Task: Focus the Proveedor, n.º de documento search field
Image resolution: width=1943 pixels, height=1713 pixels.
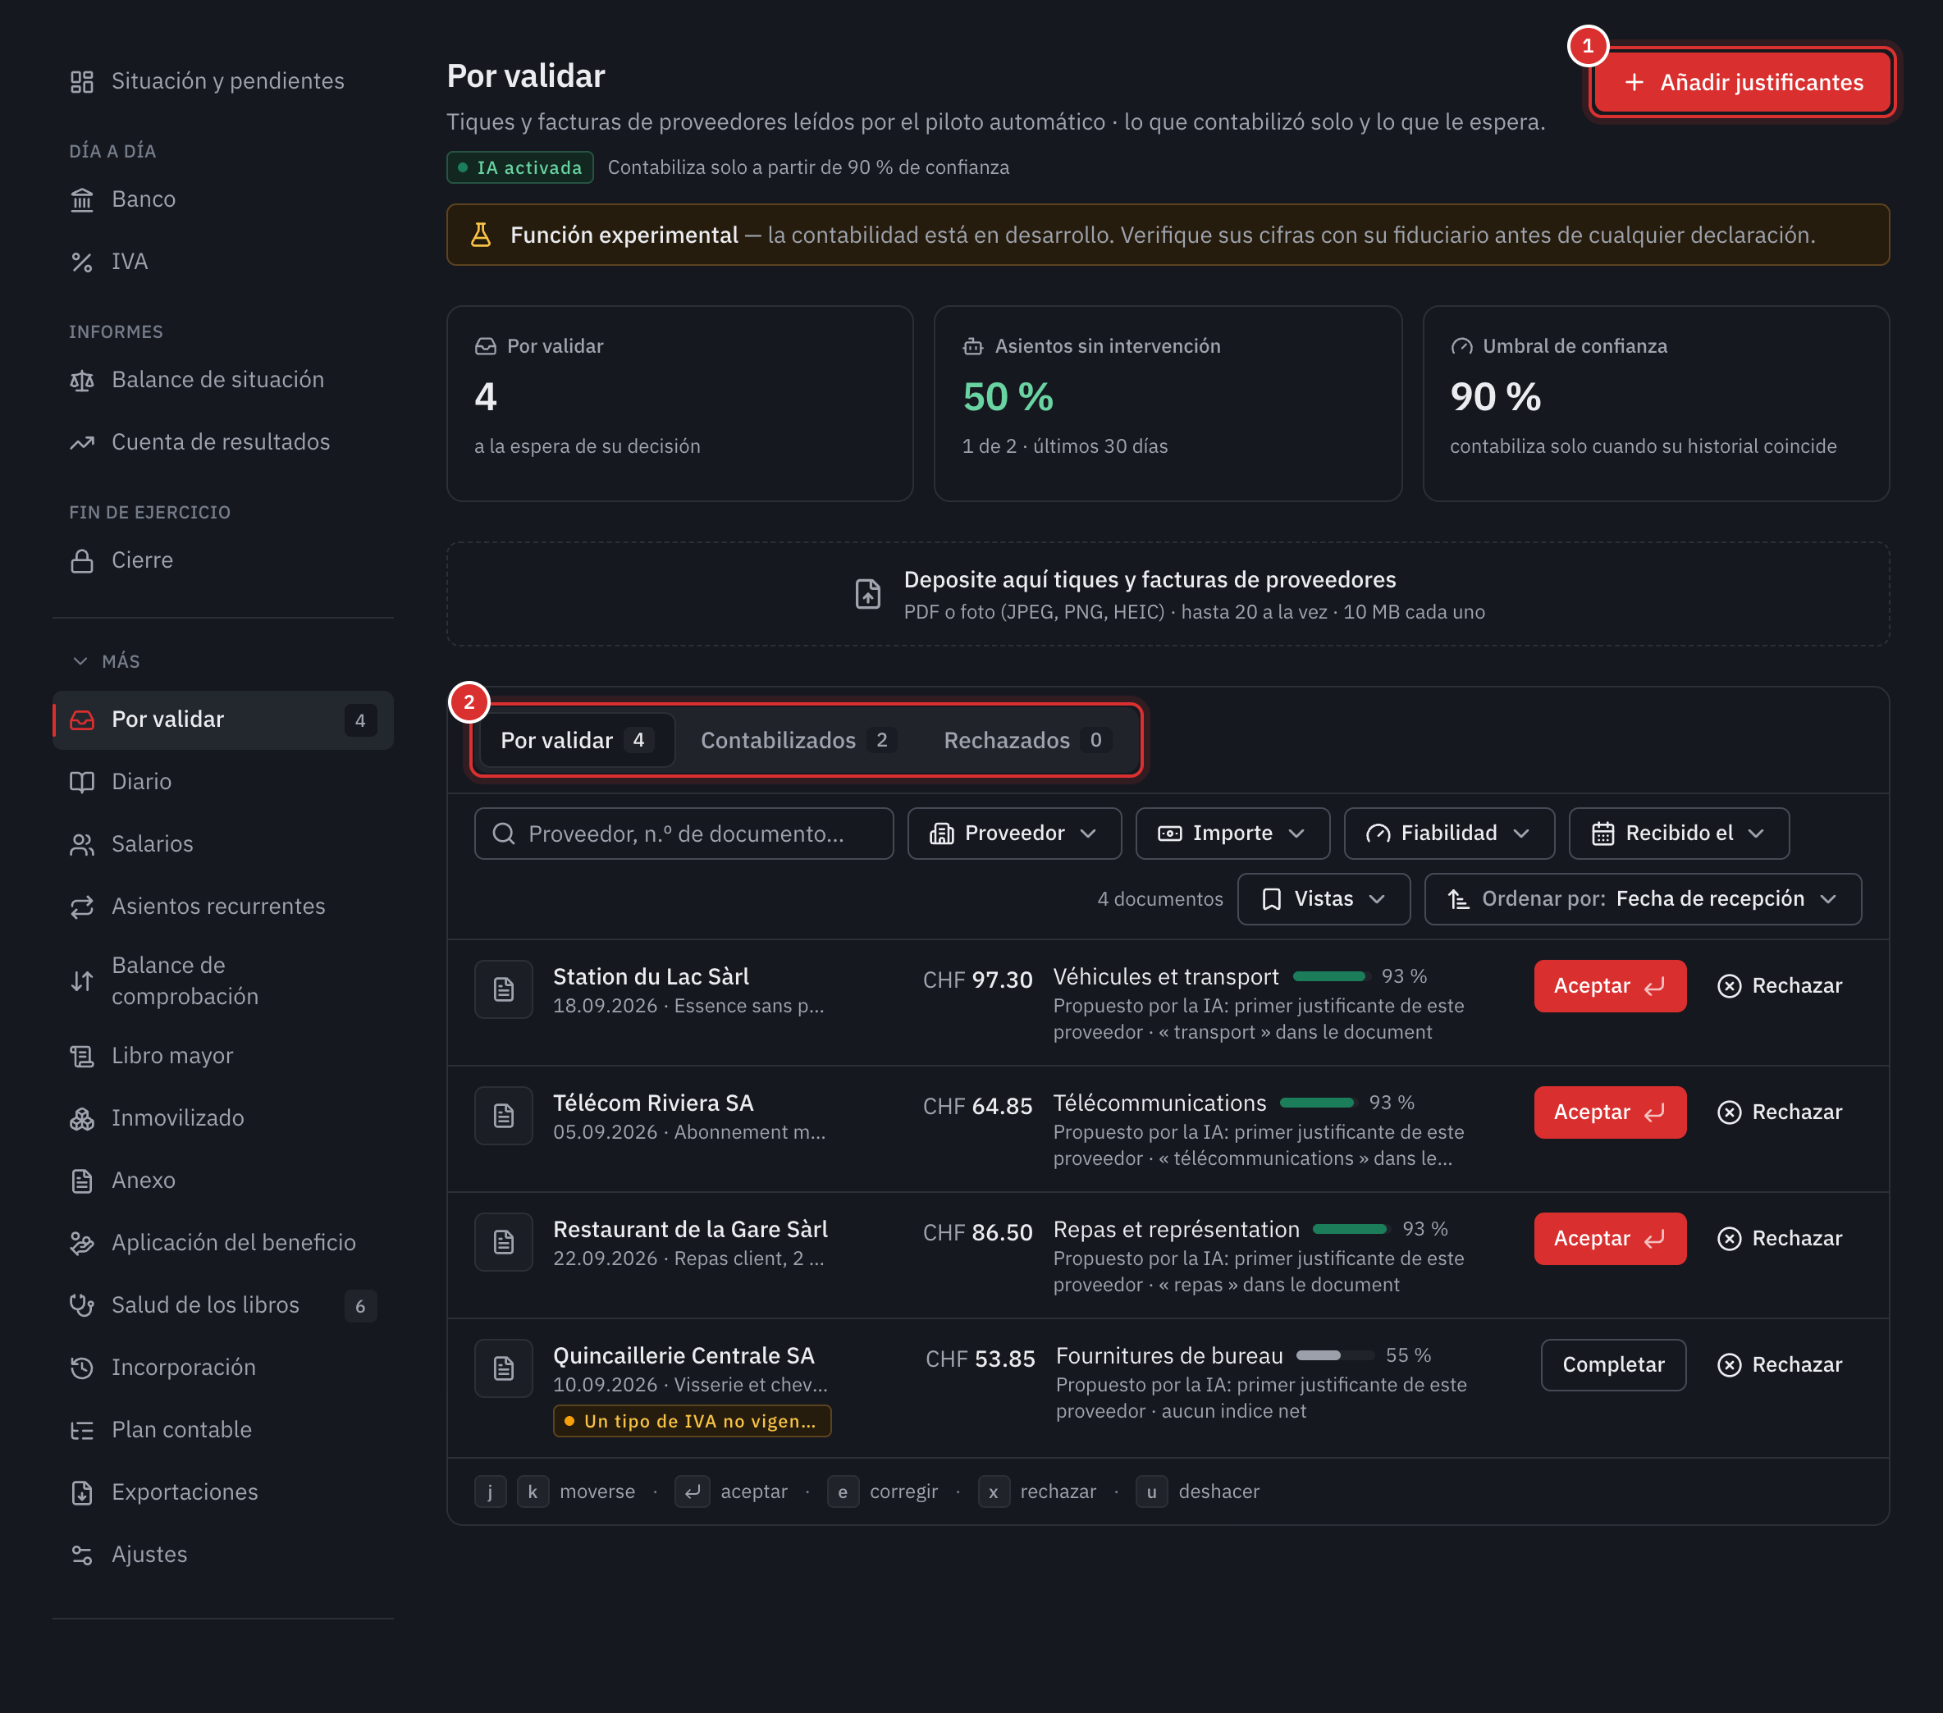Action: pos(683,834)
